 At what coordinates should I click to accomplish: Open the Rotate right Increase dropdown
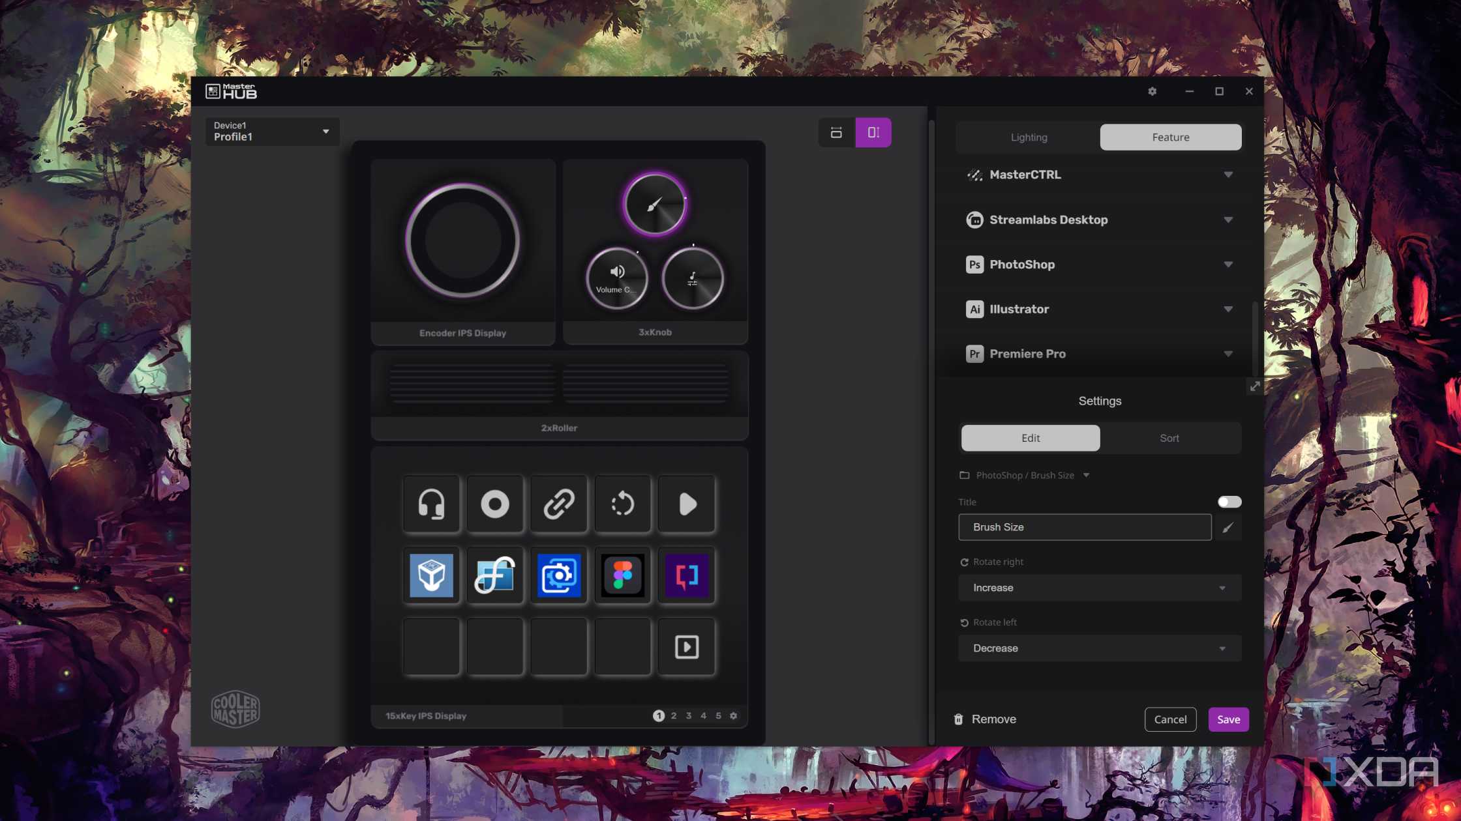pos(1100,588)
